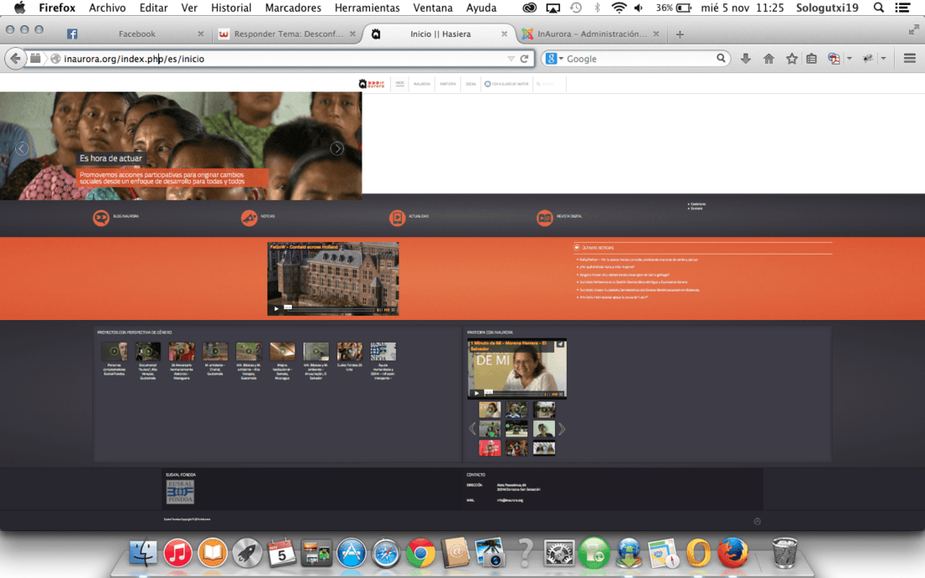
Task: Open For a Glass of Water link
Action: tap(506, 84)
